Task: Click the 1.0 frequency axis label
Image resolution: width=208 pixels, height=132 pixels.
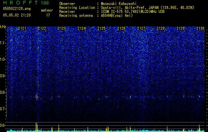Action: (3, 59)
